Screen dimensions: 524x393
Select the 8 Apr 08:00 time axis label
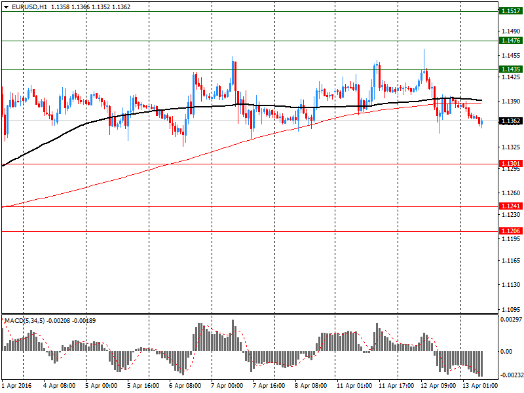click(310, 386)
